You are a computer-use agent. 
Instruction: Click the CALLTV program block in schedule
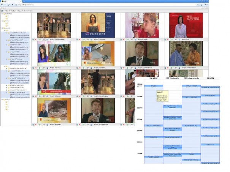point(154,86)
